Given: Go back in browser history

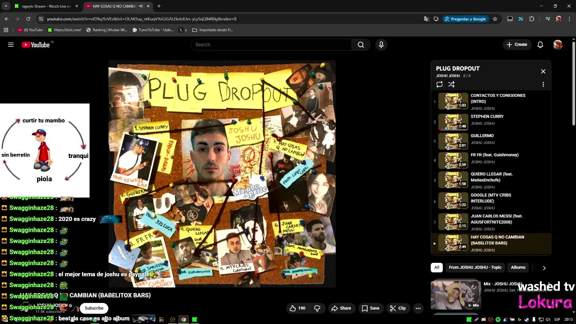Looking at the screenshot, I should (6, 19).
